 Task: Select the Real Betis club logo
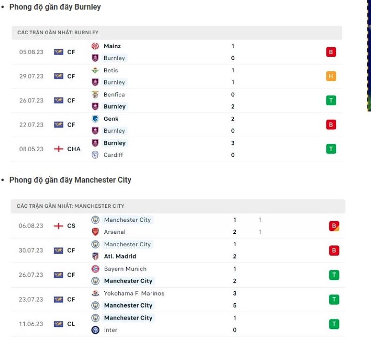96,70
